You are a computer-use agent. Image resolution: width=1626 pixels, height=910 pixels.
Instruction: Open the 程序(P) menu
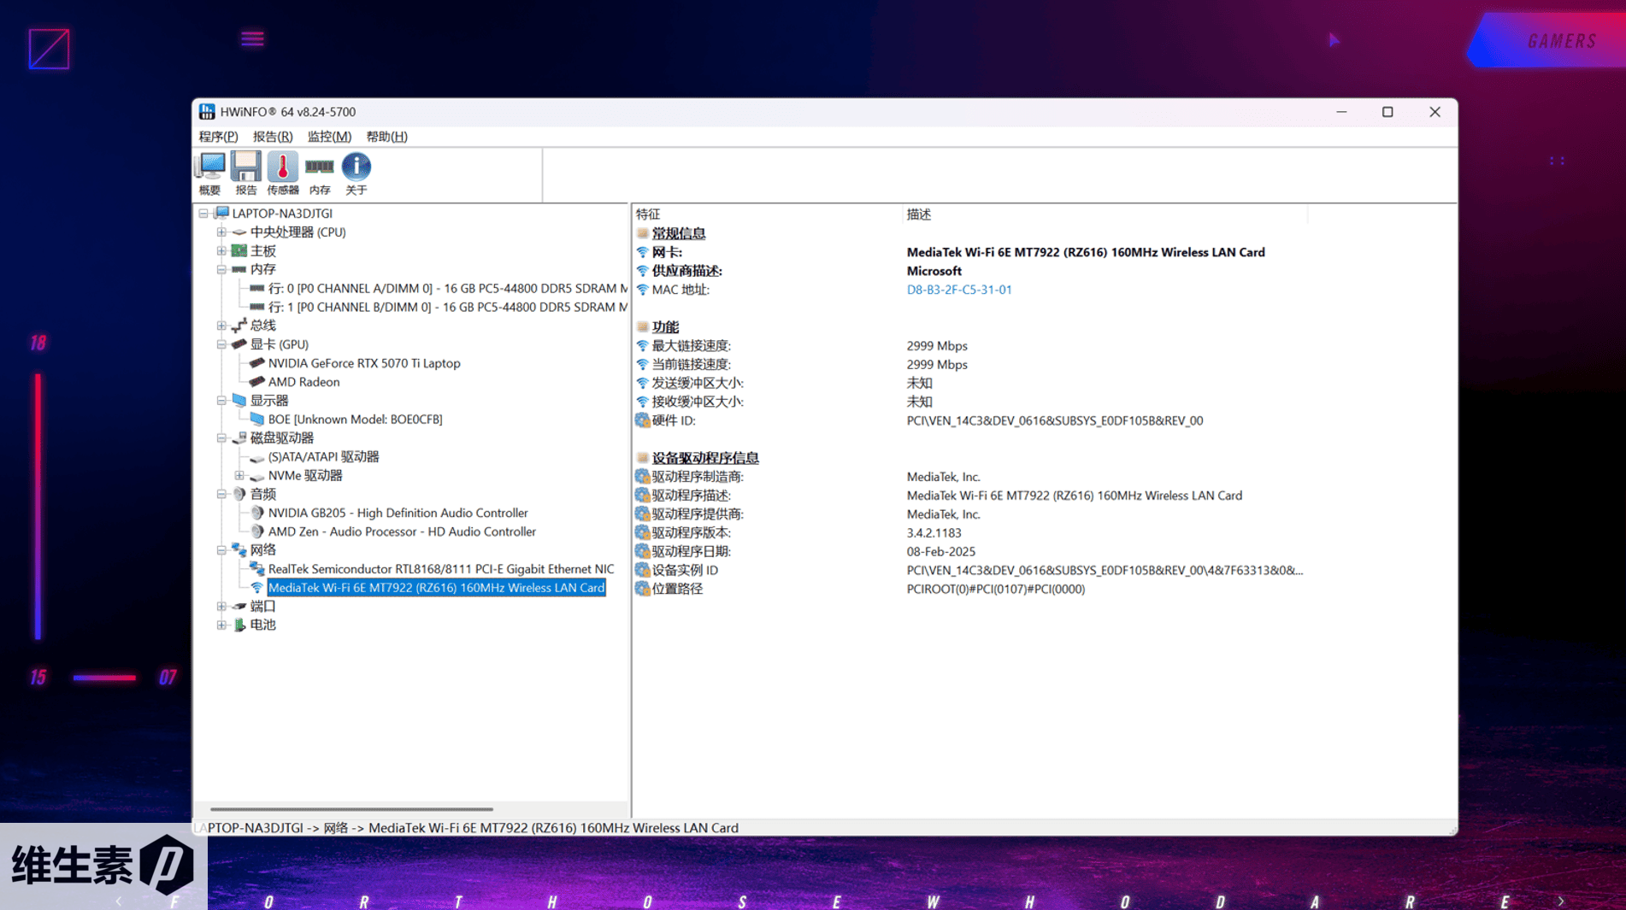[218, 137]
